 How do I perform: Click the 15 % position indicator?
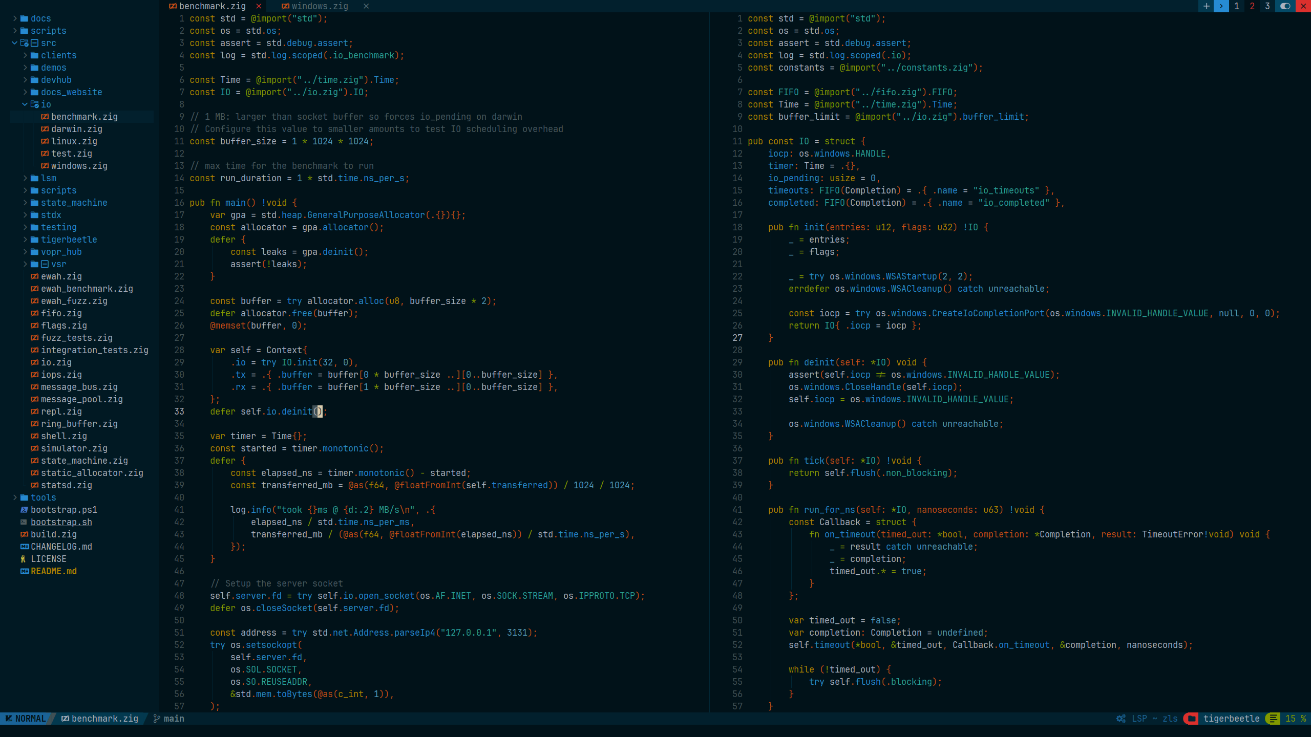tap(1296, 719)
